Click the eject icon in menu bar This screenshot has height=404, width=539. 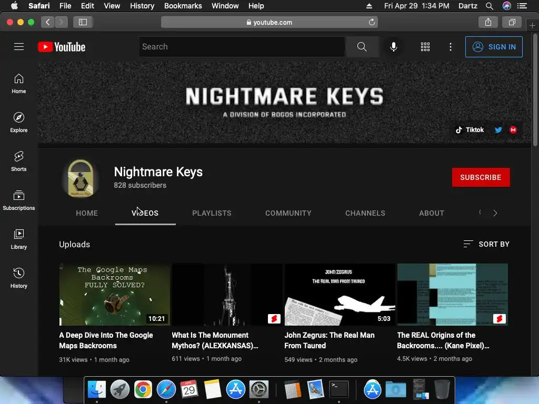tap(369, 6)
